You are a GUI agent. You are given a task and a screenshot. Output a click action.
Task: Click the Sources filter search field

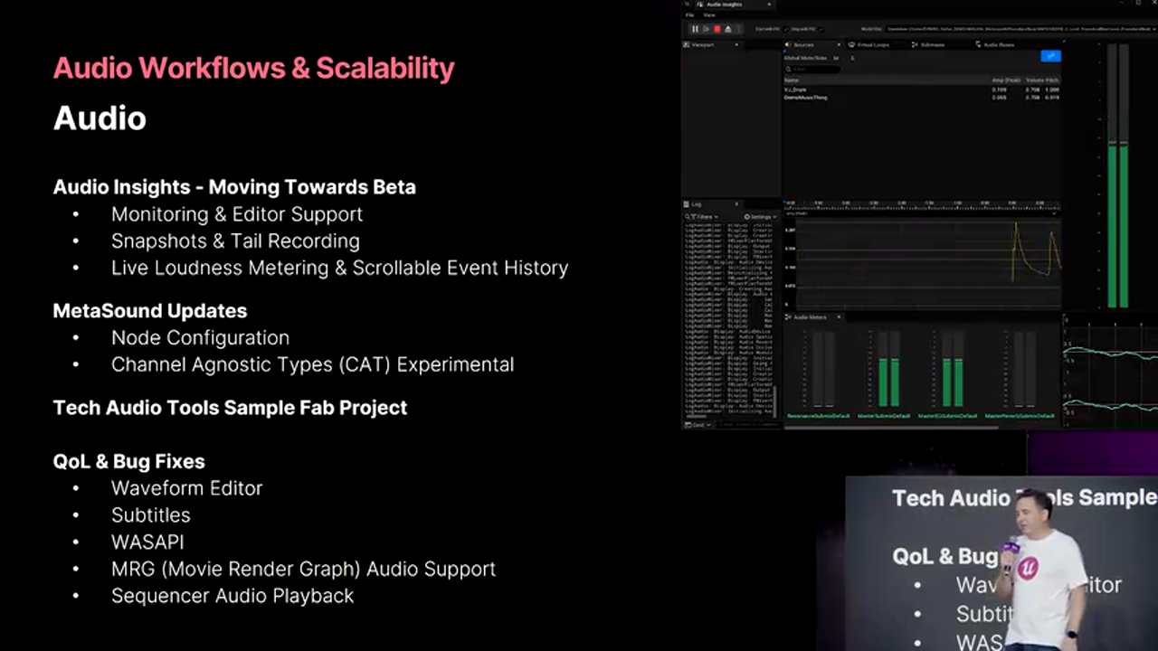(812, 69)
